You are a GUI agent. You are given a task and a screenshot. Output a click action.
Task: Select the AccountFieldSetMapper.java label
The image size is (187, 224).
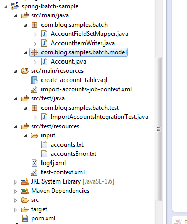[x=89, y=34]
